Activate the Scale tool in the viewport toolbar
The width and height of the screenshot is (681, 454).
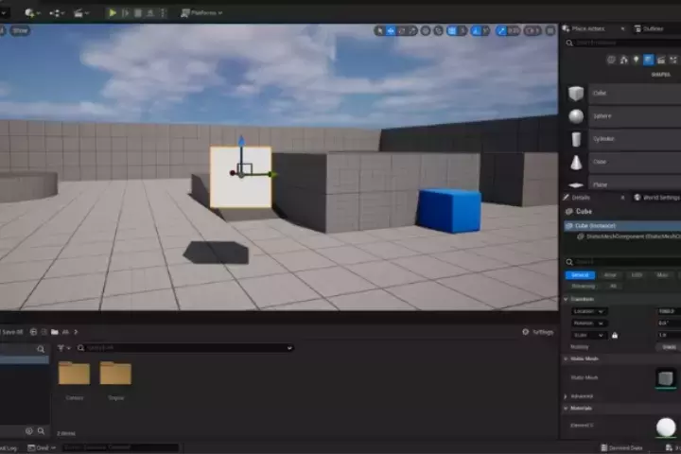click(x=412, y=30)
